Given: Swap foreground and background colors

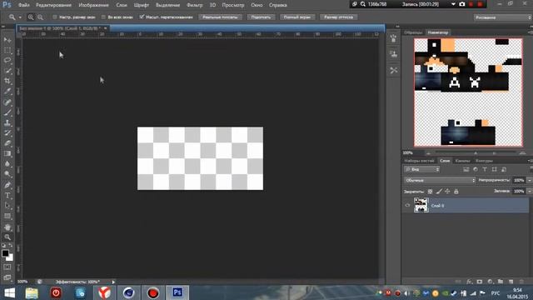Looking at the screenshot, I should [11, 245].
